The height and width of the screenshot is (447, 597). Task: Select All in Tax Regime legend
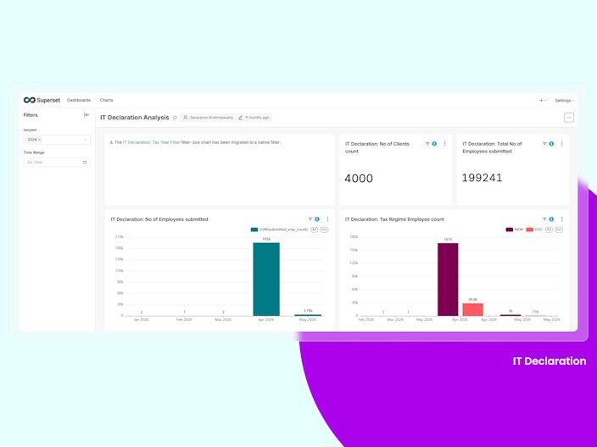[549, 229]
